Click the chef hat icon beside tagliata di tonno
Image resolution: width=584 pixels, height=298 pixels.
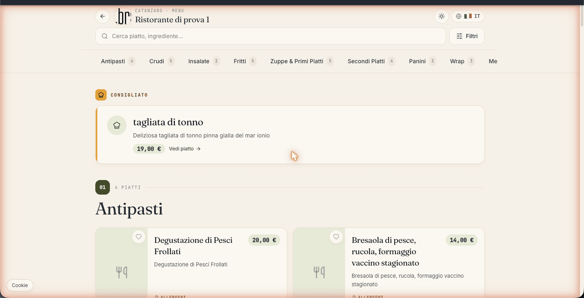117,125
